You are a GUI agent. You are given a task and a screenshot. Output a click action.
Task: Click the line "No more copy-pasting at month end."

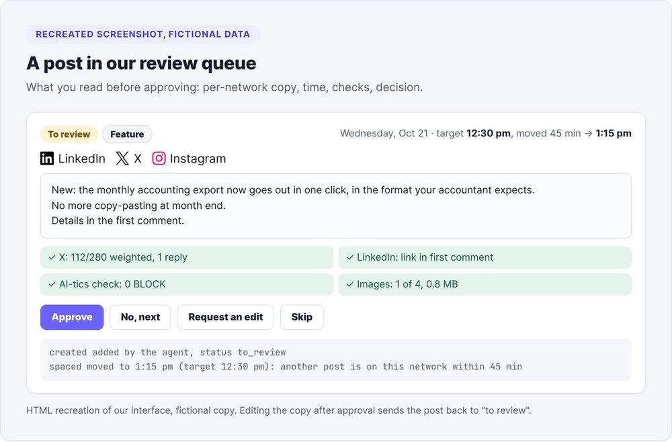138,206
